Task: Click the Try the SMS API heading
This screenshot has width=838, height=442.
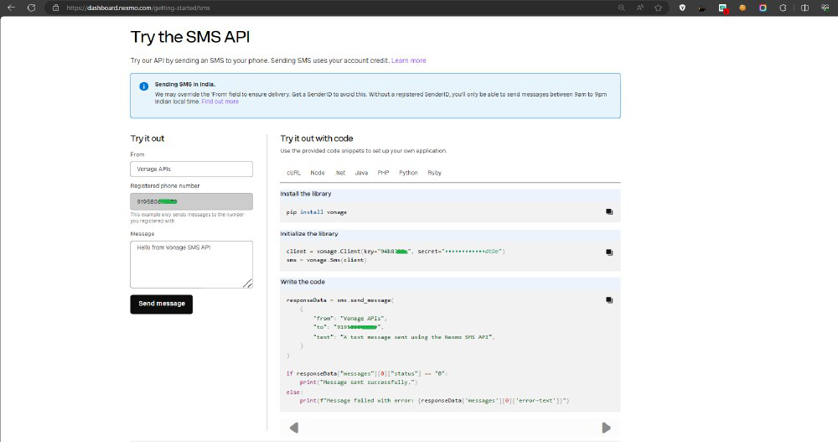Action: click(x=190, y=37)
